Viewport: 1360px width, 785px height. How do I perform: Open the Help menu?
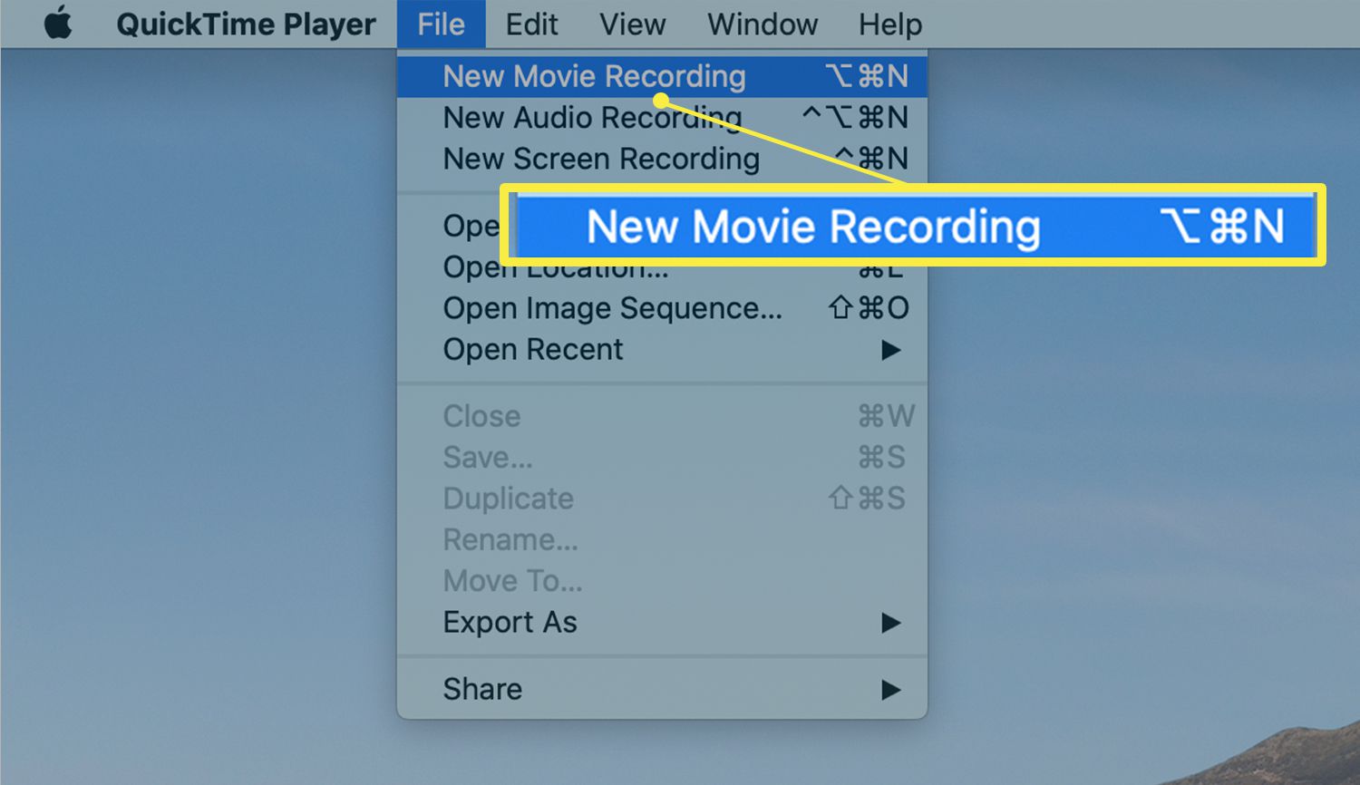pos(889,24)
